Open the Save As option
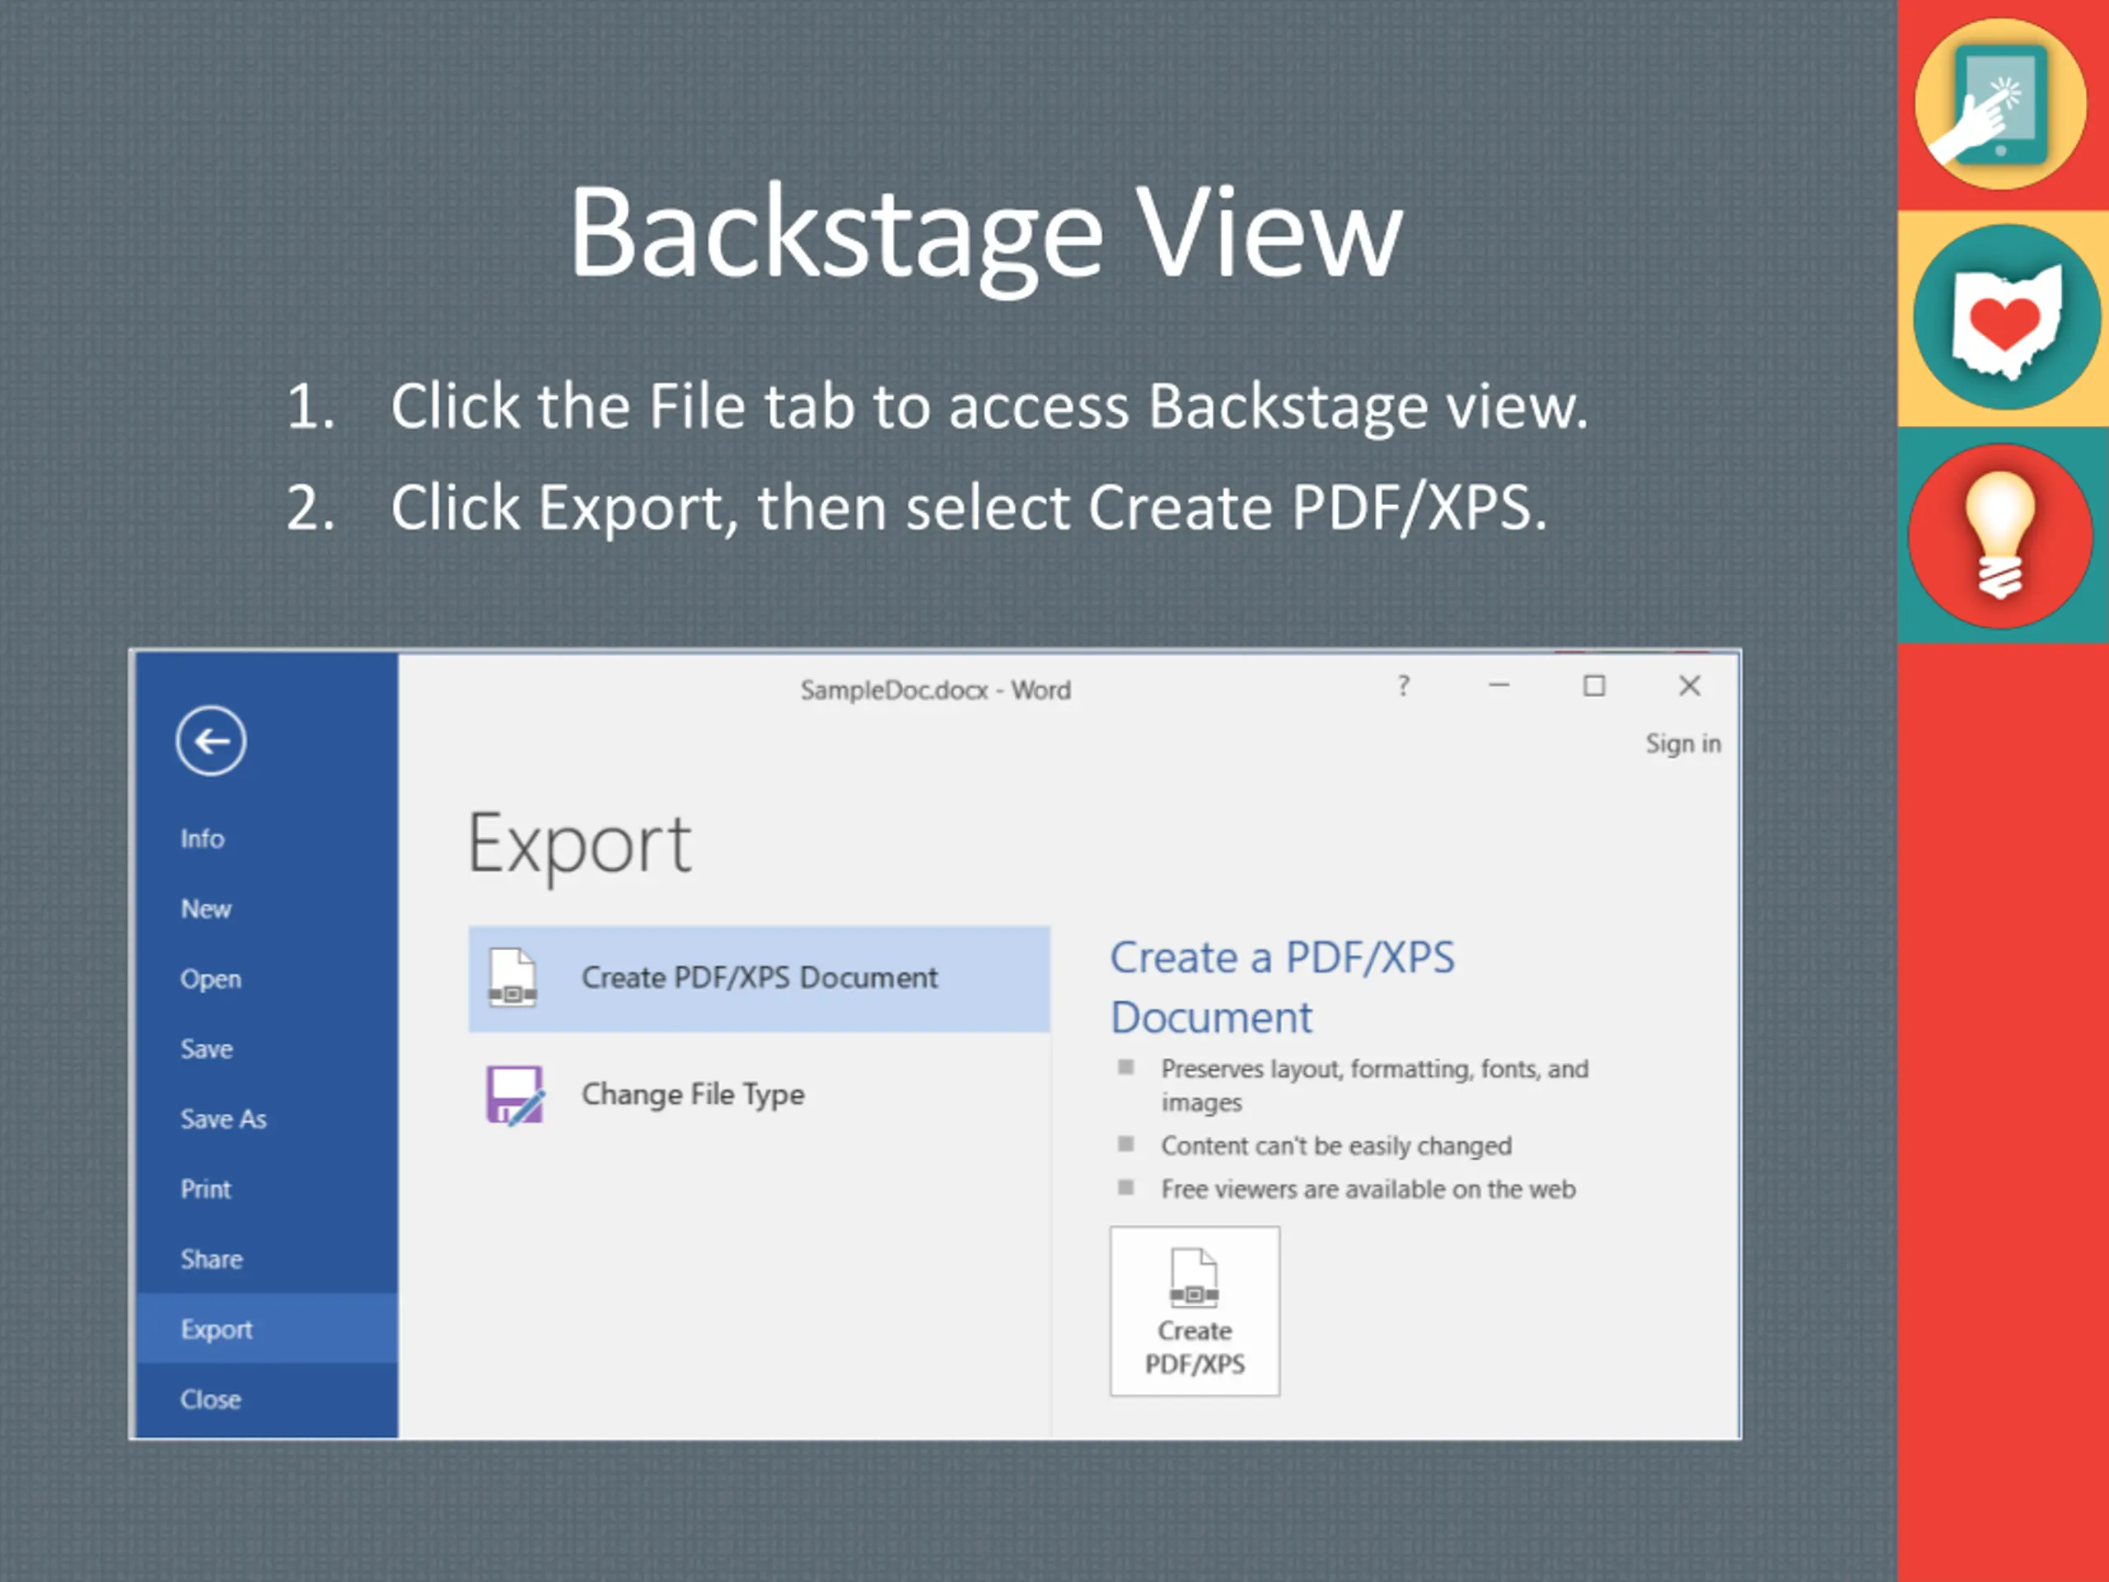 223,1120
